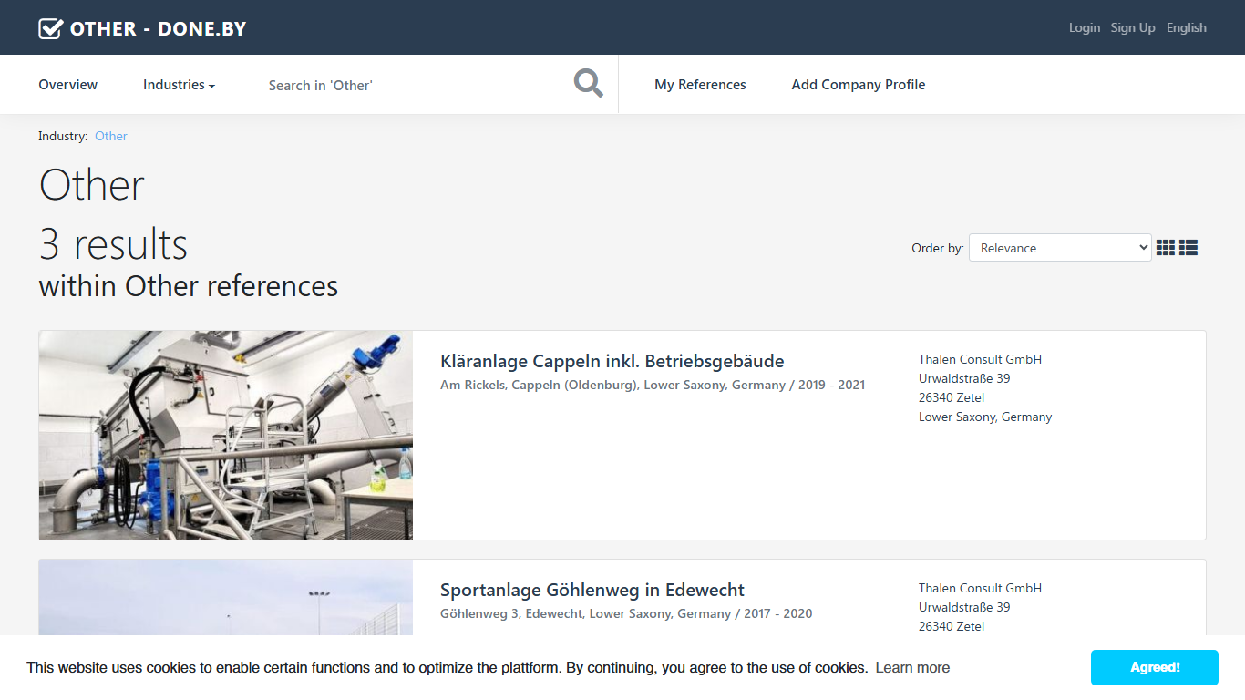Open My References page
The width and height of the screenshot is (1245, 700).
pos(700,85)
